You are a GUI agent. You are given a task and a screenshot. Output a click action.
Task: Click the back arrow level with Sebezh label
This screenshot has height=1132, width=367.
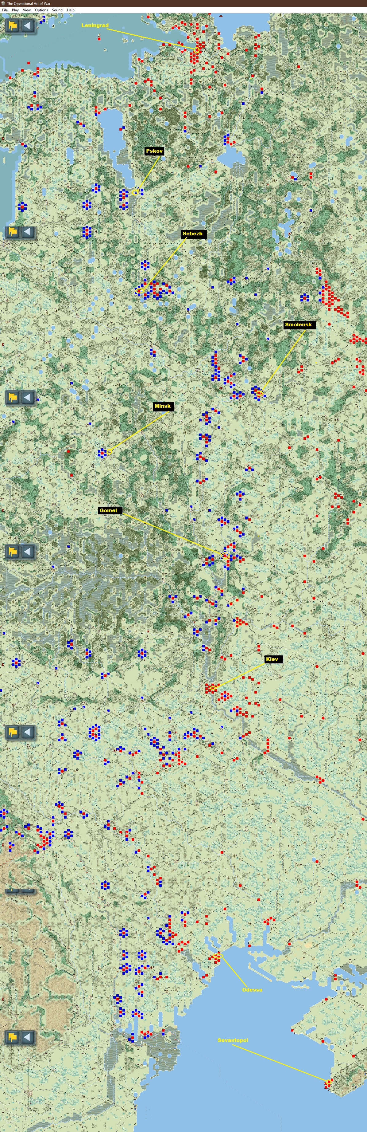click(x=27, y=232)
